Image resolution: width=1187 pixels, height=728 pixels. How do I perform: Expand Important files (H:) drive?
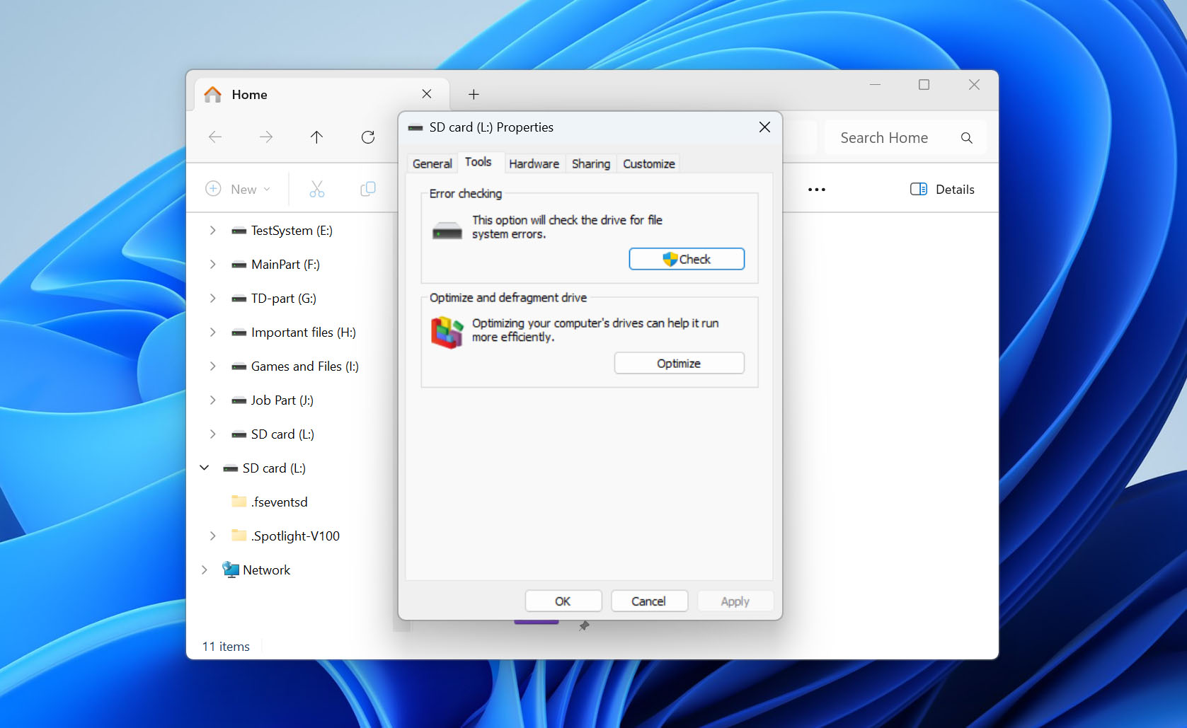212,333
